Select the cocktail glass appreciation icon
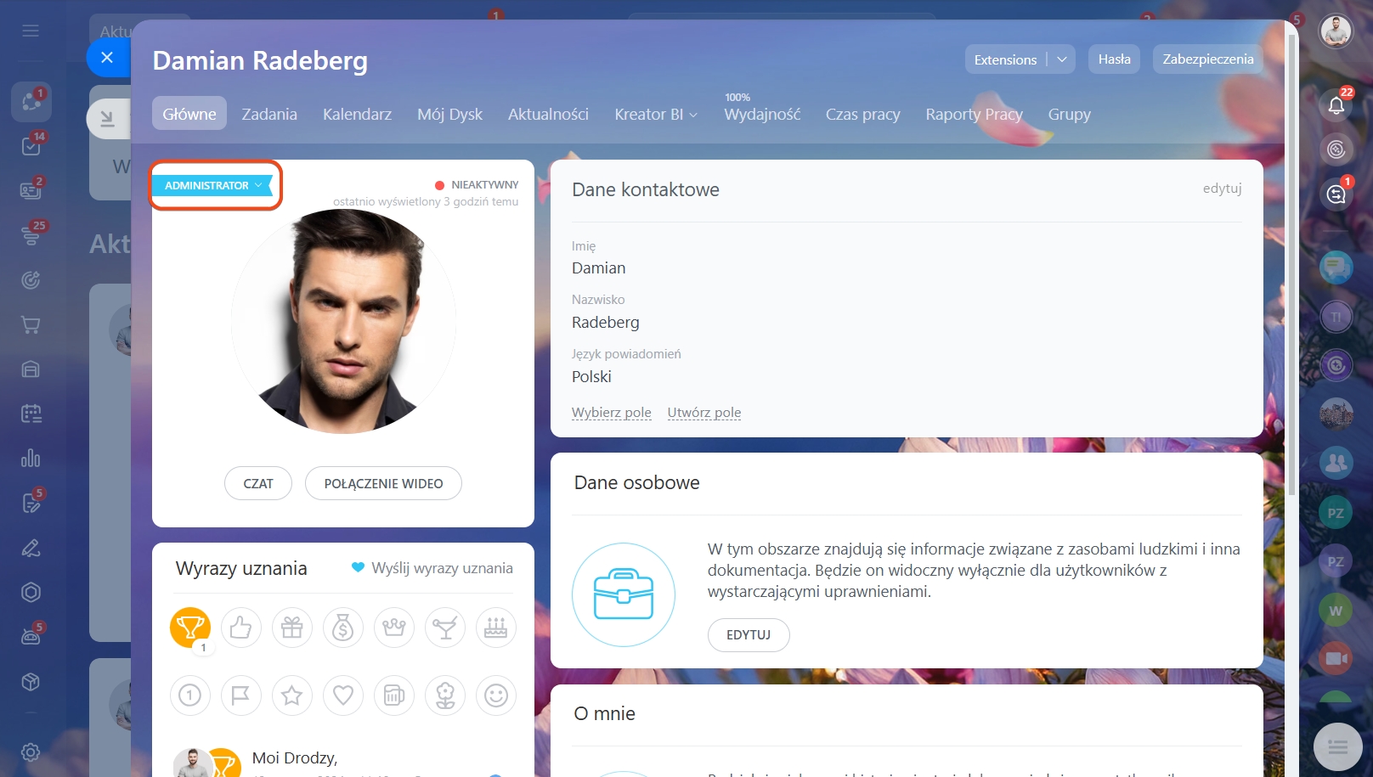Screen dimensions: 1373x777 tap(445, 628)
